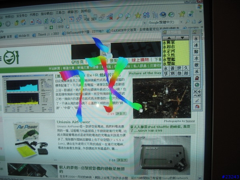
Task: Click the down arrow in candidate word panel
Action: (182, 38)
